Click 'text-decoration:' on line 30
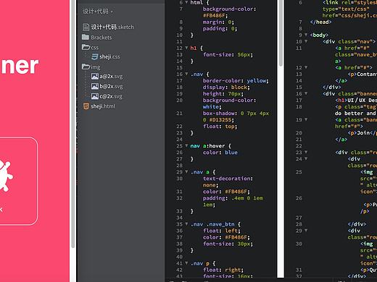 (228, 179)
